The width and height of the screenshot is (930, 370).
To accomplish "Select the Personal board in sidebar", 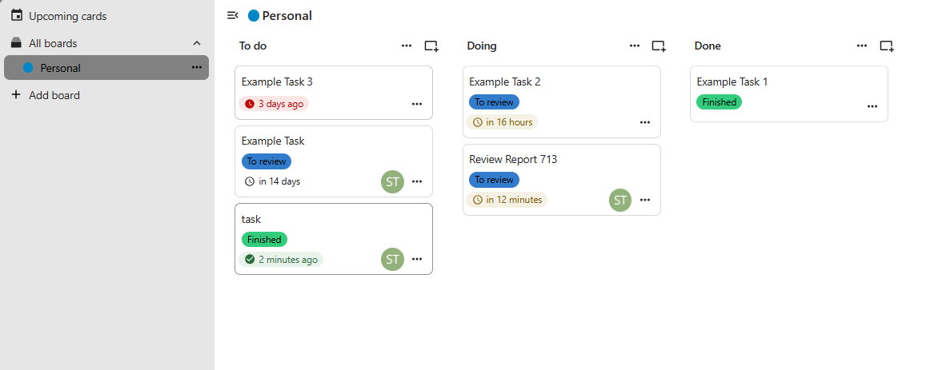I will [106, 67].
